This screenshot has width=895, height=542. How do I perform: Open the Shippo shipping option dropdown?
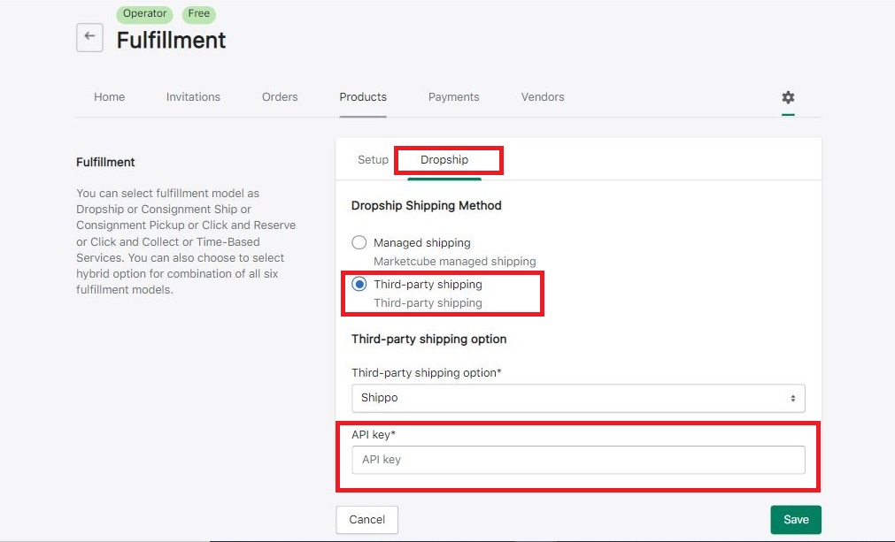click(578, 398)
